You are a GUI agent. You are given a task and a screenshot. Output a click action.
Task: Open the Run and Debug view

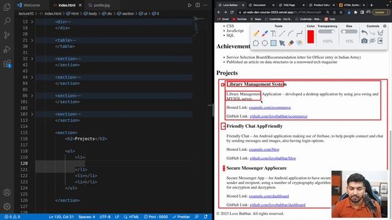pos(7,49)
